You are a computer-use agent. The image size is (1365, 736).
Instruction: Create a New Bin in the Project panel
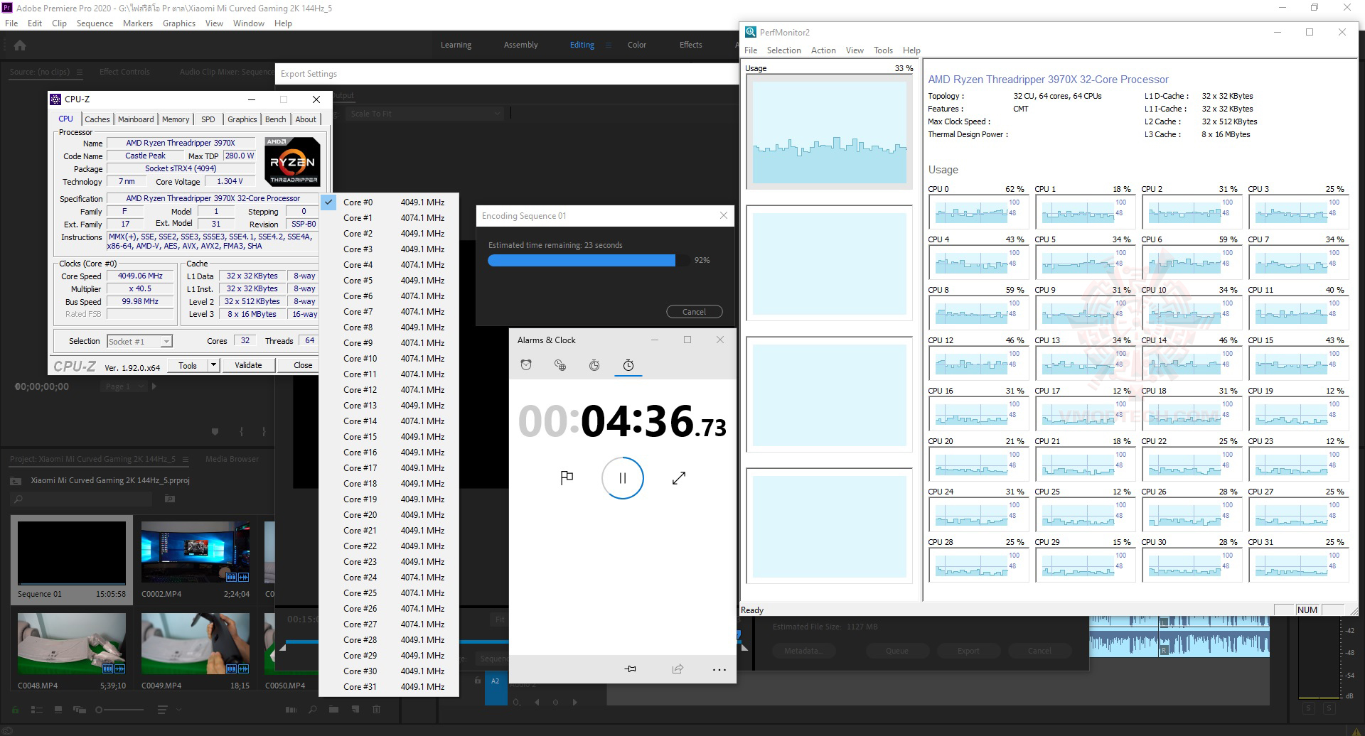pyautogui.click(x=333, y=710)
